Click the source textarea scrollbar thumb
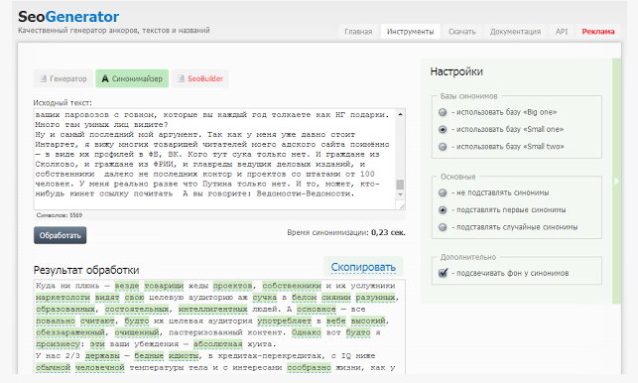This screenshot has width=638, height=383. pyautogui.click(x=401, y=185)
